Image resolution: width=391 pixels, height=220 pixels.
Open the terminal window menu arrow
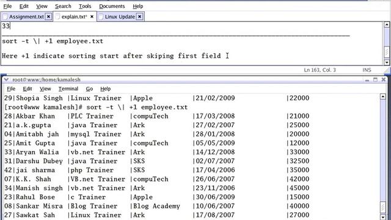pos(7,79)
